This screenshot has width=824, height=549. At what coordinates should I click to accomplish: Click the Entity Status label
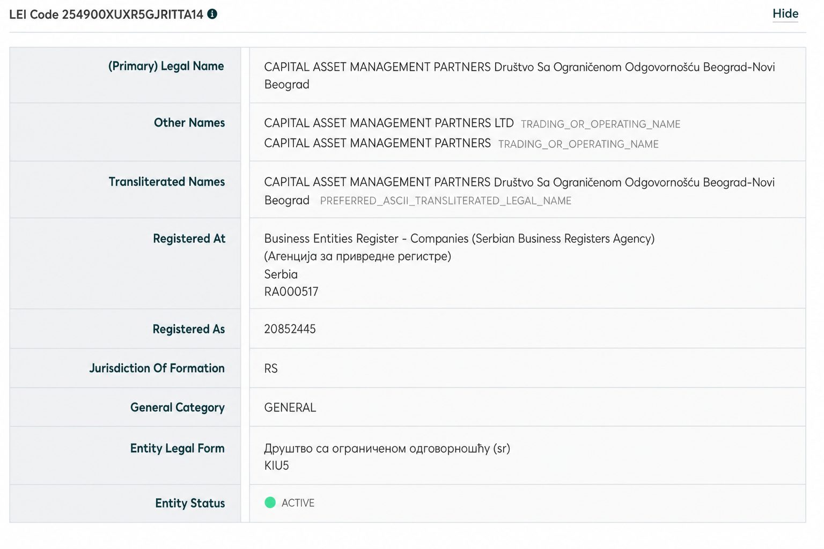click(190, 503)
